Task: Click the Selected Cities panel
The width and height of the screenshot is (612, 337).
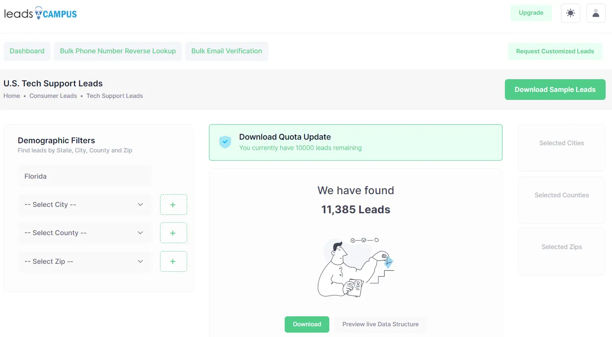Action: 561,148
